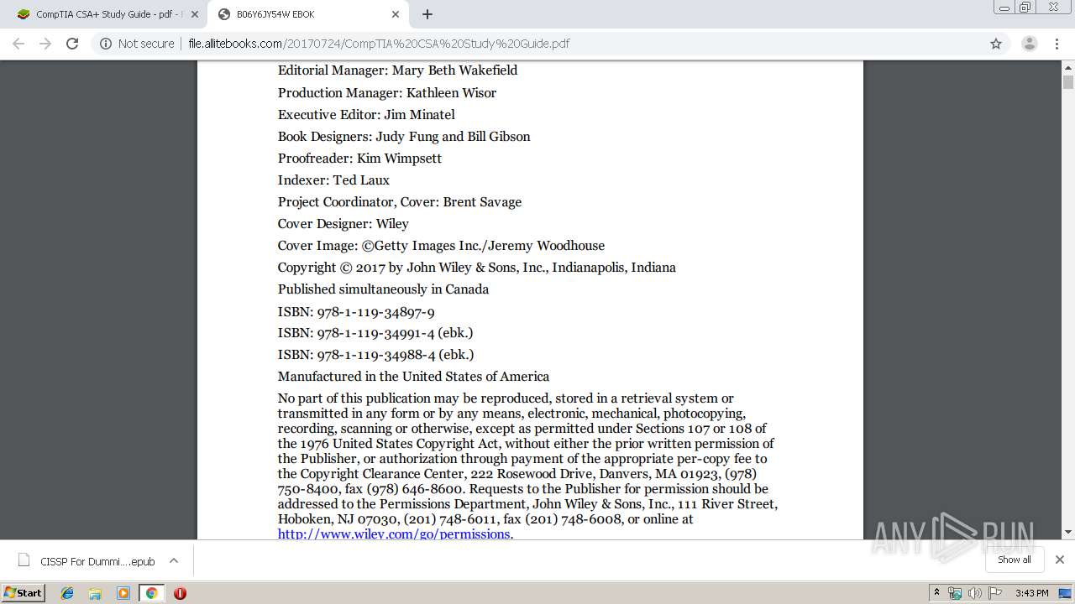Open the network tray icon

coord(955,593)
